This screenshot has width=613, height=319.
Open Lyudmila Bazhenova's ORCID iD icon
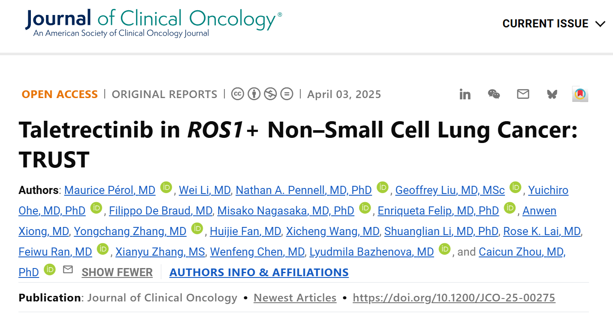tap(445, 249)
